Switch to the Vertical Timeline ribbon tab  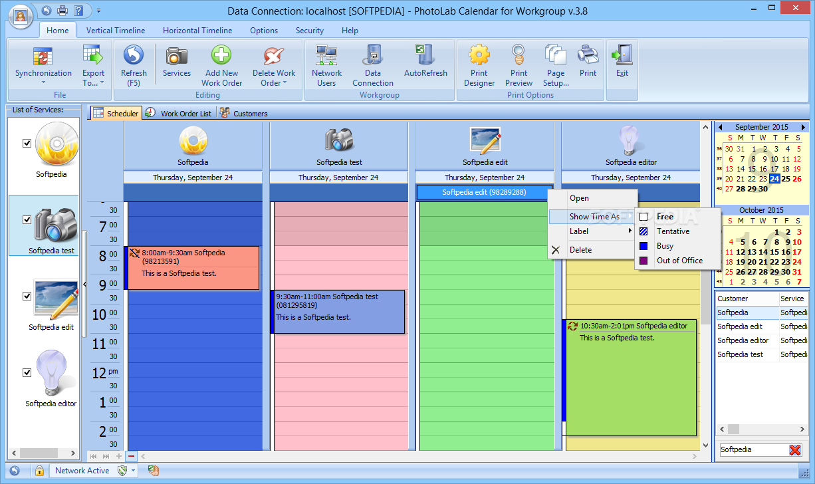[x=116, y=31]
